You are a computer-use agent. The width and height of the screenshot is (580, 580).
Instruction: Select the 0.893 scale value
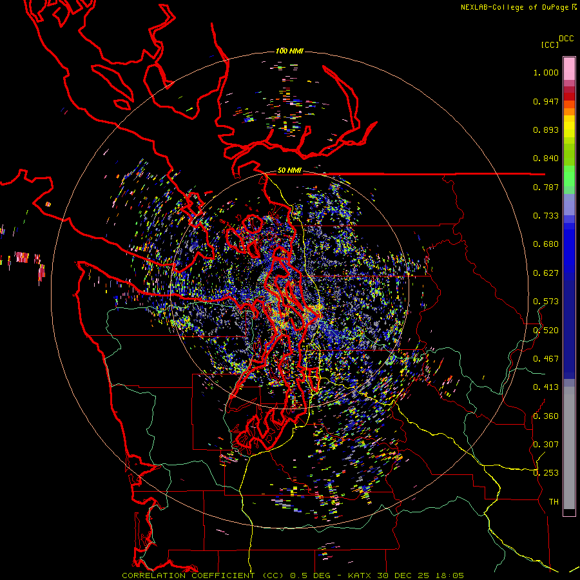[x=546, y=130]
